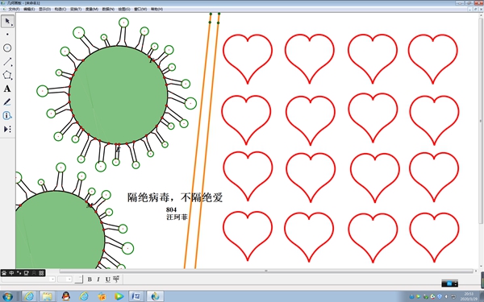Toggle bold text formatting
This screenshot has height=302, width=484.
point(90,279)
